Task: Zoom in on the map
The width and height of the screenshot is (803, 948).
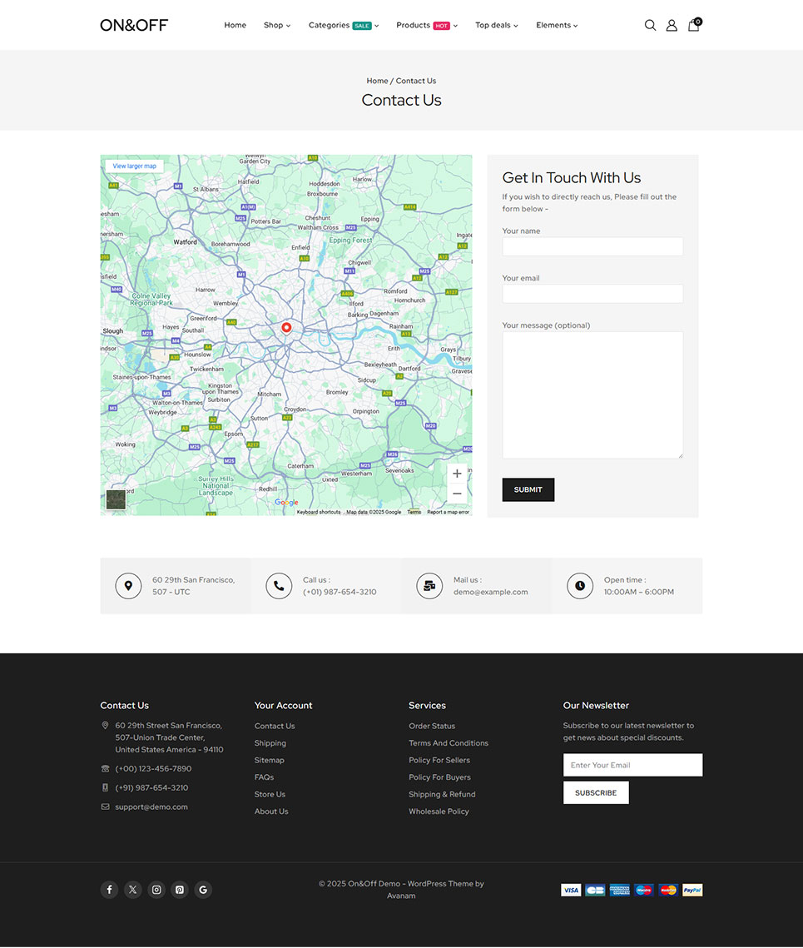Action: pos(457,474)
